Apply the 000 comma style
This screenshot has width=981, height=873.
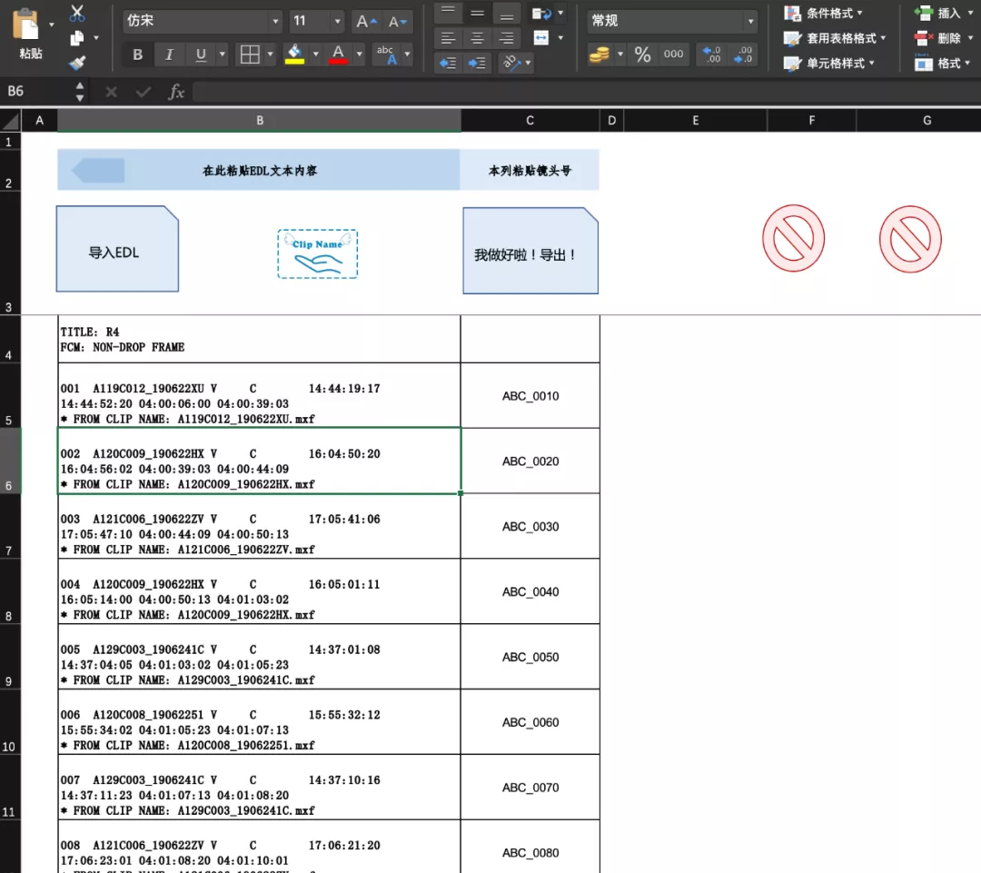click(x=673, y=55)
